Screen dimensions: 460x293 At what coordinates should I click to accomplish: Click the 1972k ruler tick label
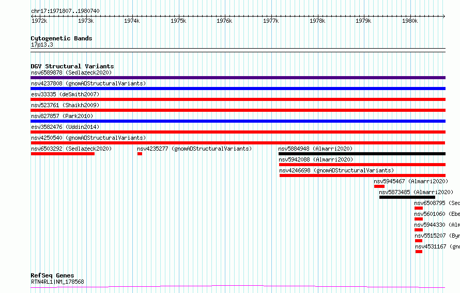39,21
